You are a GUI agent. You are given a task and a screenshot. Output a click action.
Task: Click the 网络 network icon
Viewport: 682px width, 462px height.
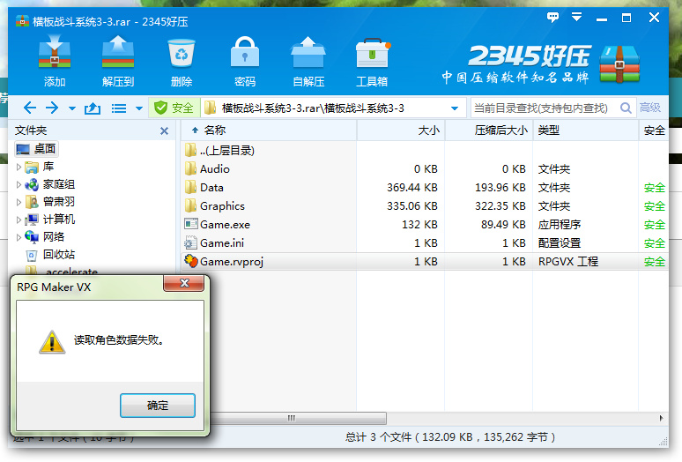point(32,237)
